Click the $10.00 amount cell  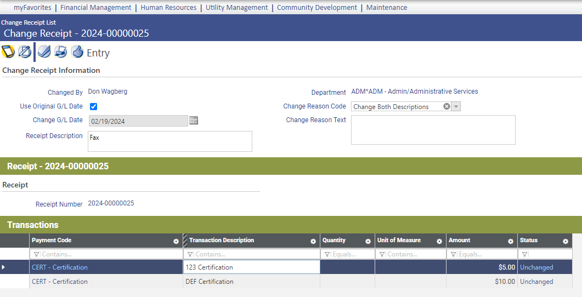click(x=482, y=282)
